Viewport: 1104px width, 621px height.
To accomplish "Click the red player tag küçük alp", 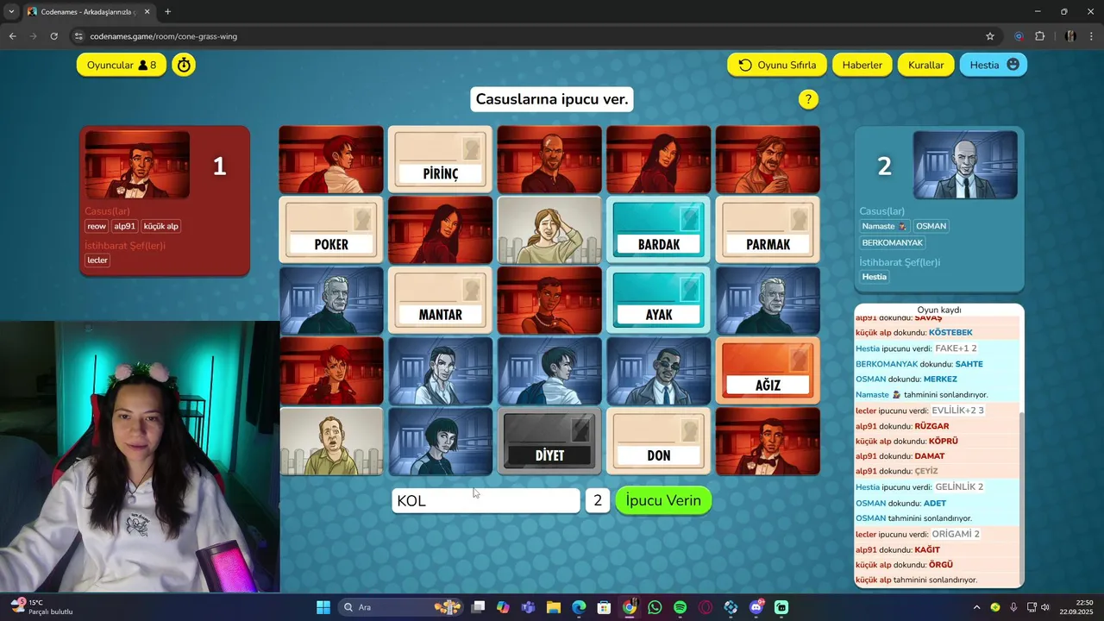I will [x=161, y=226].
